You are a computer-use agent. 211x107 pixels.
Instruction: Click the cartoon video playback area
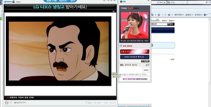pos(59,51)
